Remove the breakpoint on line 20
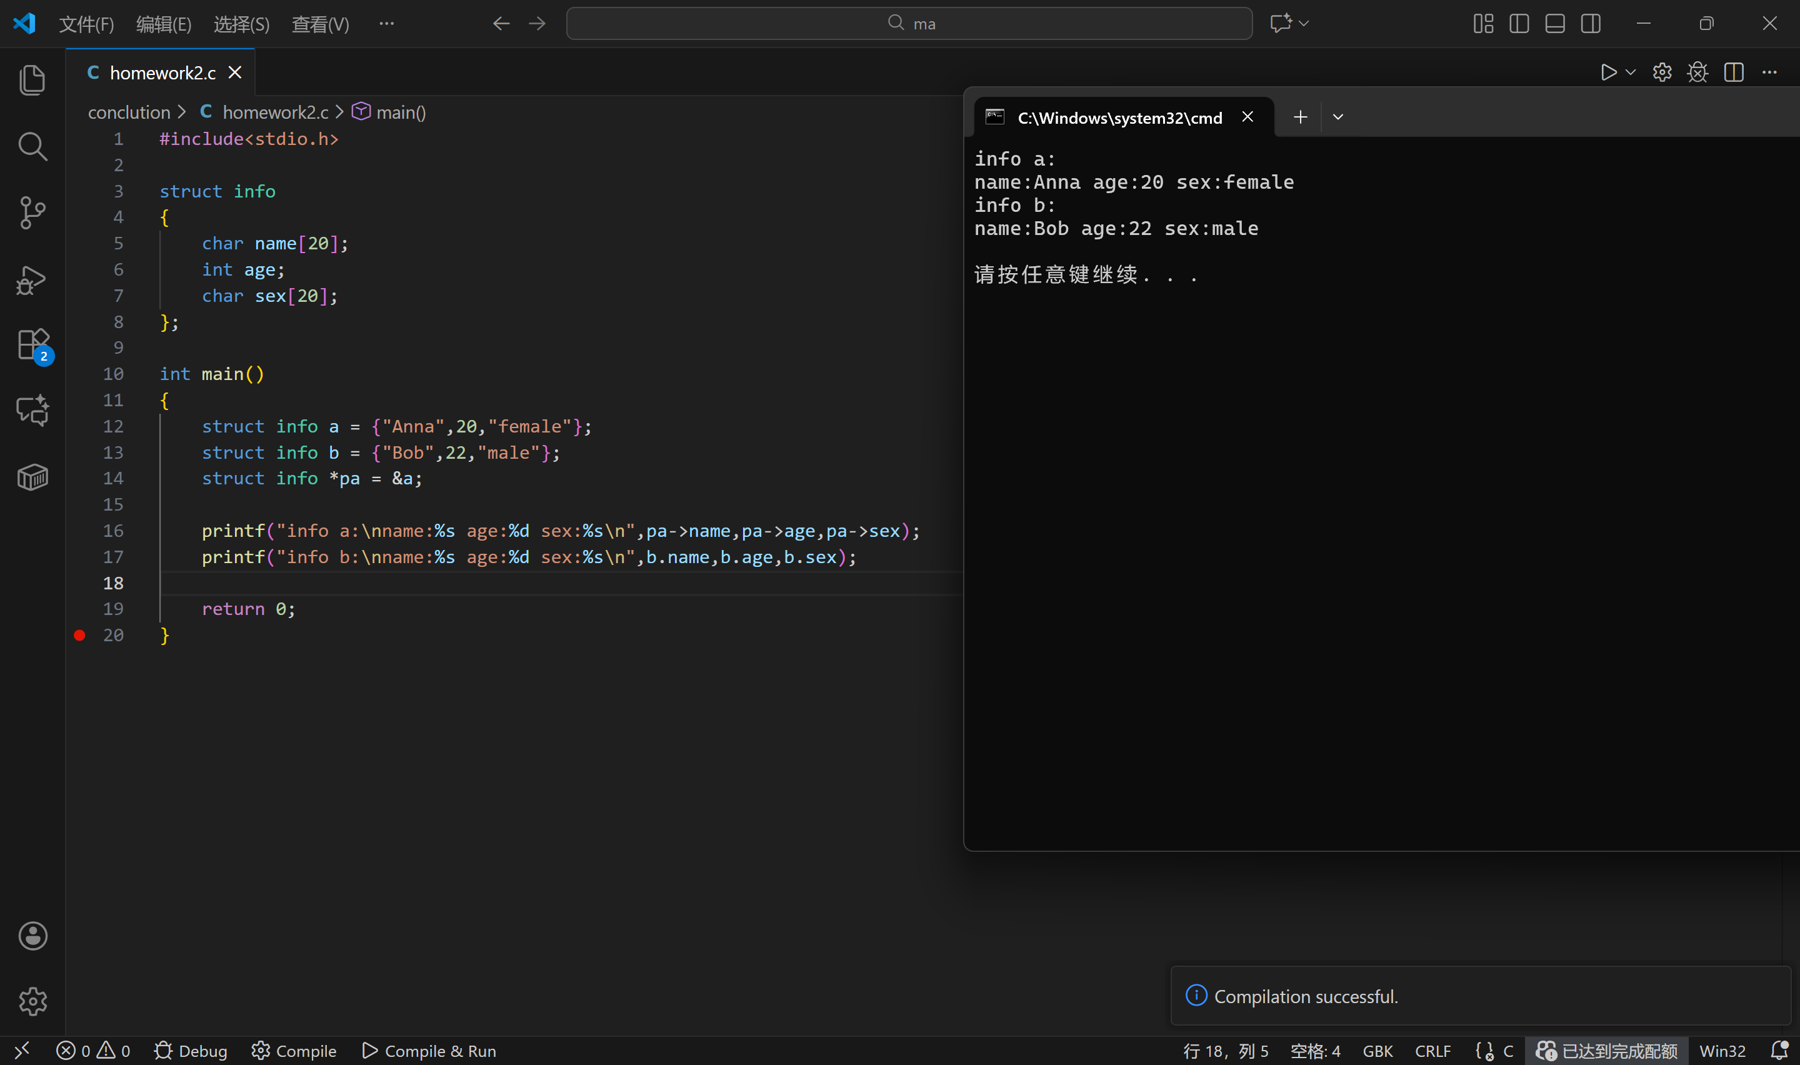 point(79,635)
